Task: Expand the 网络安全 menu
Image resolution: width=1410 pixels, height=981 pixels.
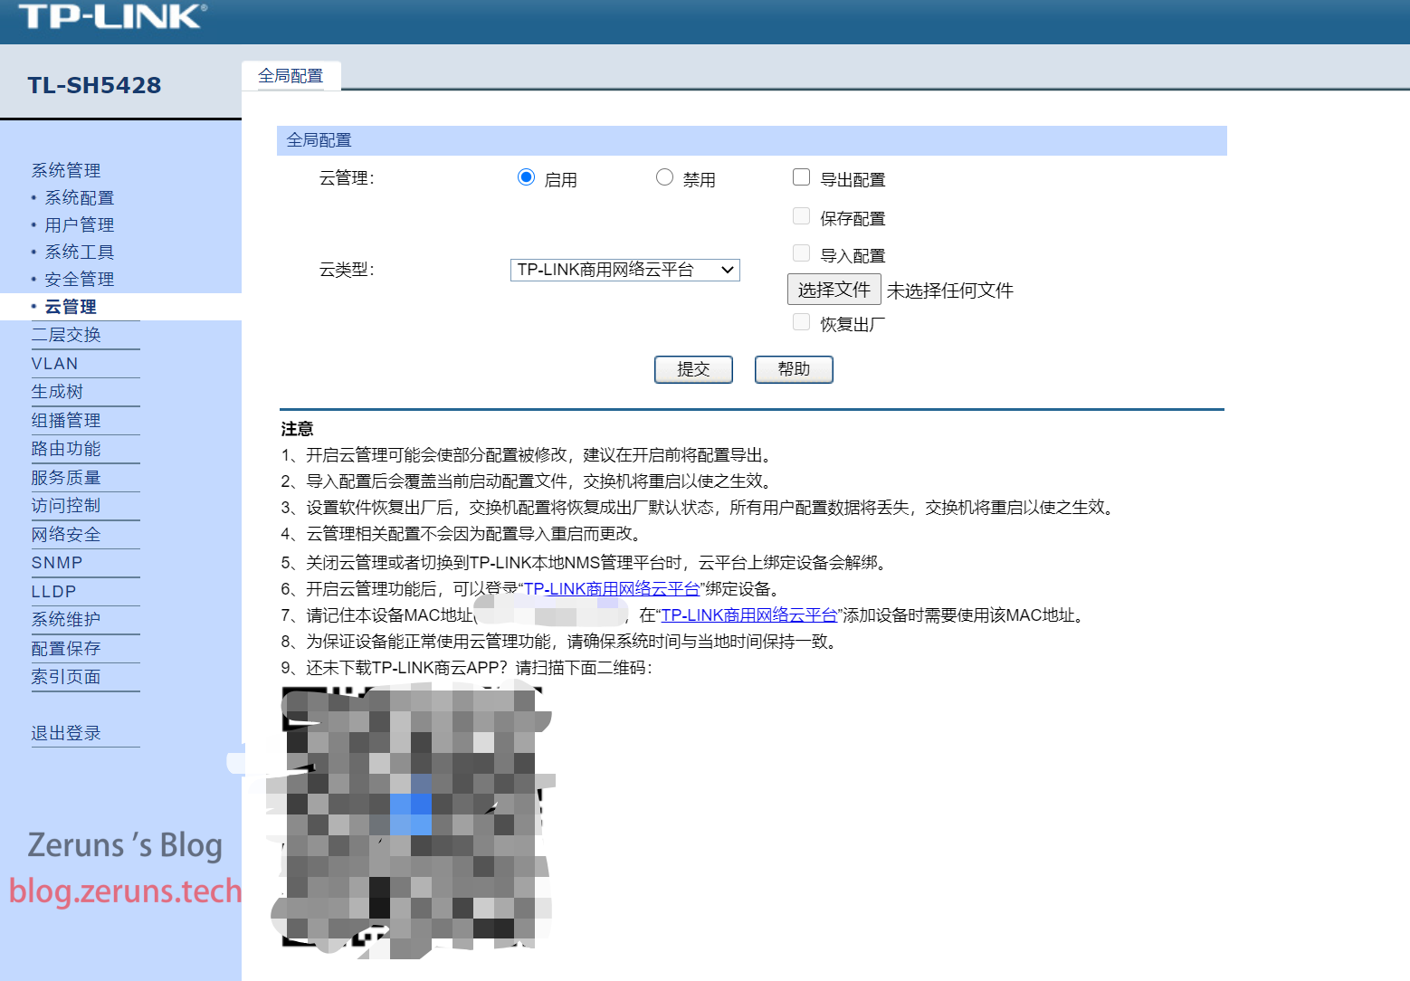Action: pos(66,535)
